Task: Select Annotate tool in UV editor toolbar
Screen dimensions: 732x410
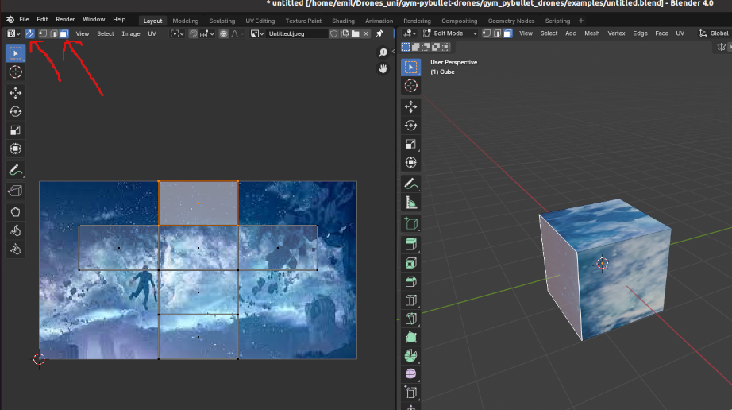Action: coord(15,171)
